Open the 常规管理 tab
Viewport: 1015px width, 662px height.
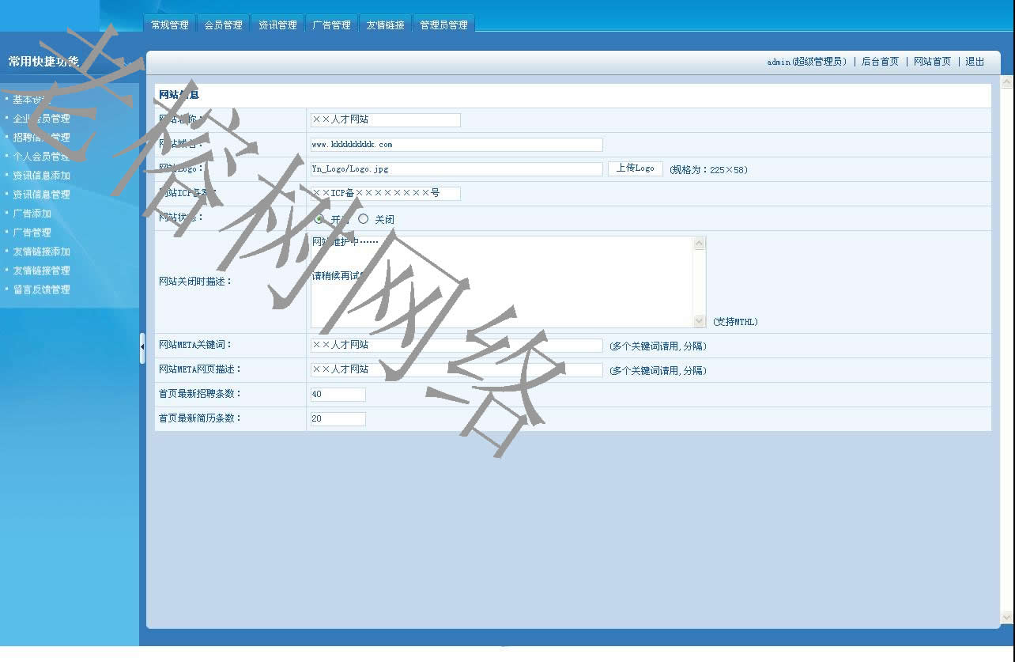point(170,25)
